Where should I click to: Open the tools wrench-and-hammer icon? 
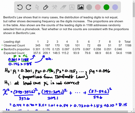[x=55, y=7]
